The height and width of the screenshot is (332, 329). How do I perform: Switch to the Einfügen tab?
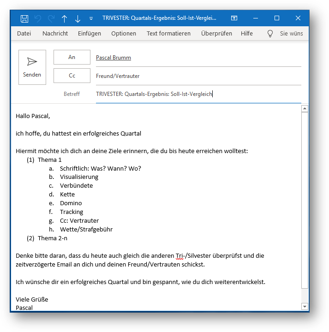[x=90, y=34]
